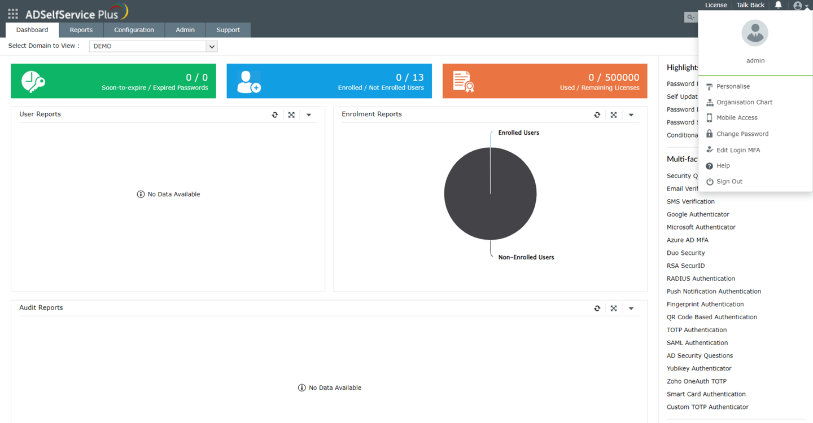Click the add-user icon on blue card
The width and height of the screenshot is (813, 423).
click(x=248, y=82)
